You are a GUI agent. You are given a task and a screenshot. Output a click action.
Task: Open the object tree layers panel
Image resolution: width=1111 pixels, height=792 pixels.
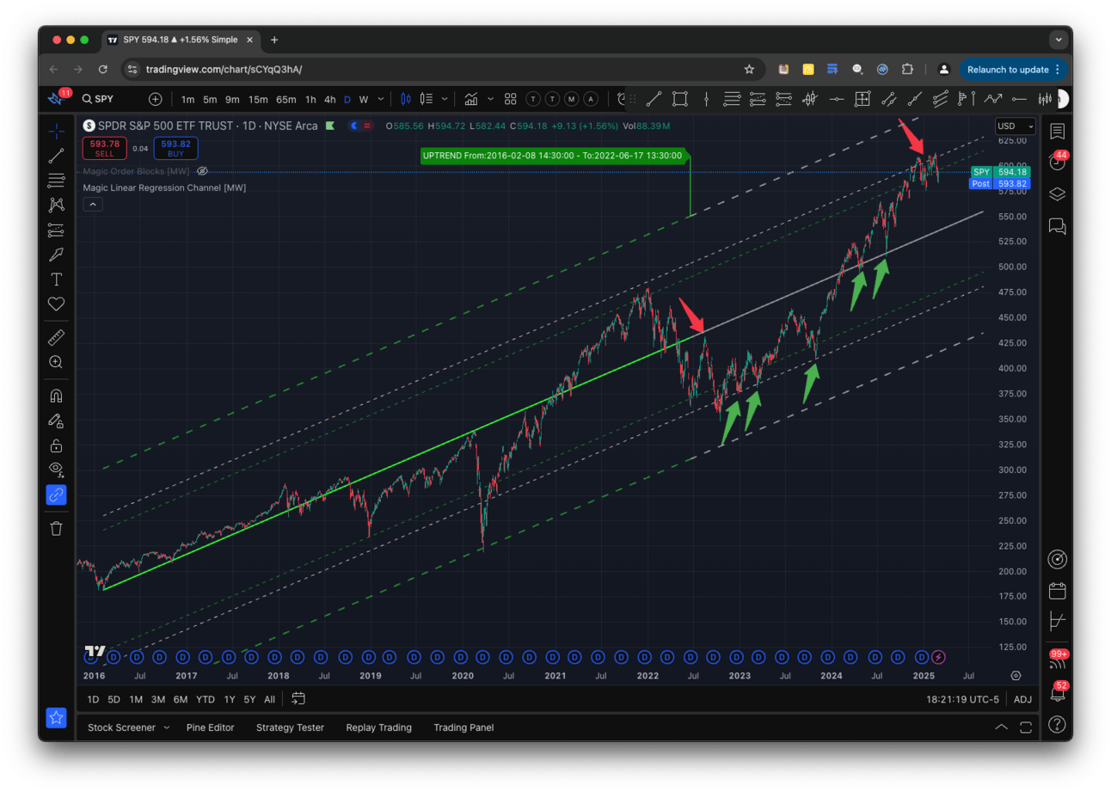(1058, 194)
